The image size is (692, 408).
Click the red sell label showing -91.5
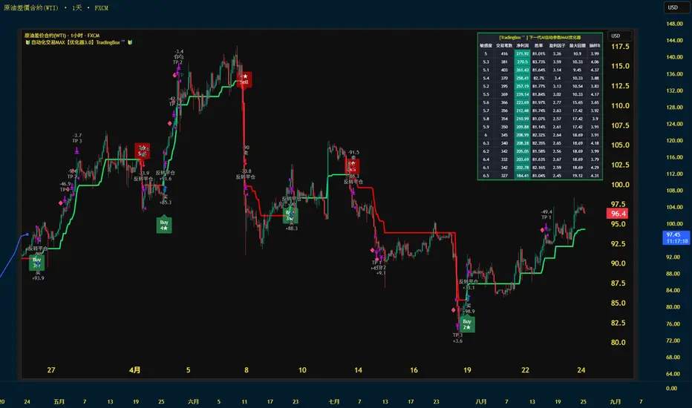tap(352, 166)
